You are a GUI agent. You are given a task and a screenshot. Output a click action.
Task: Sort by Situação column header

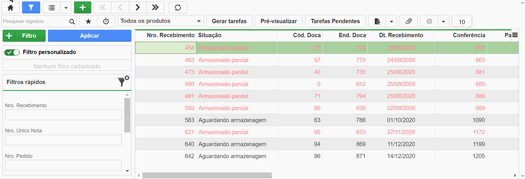click(210, 35)
